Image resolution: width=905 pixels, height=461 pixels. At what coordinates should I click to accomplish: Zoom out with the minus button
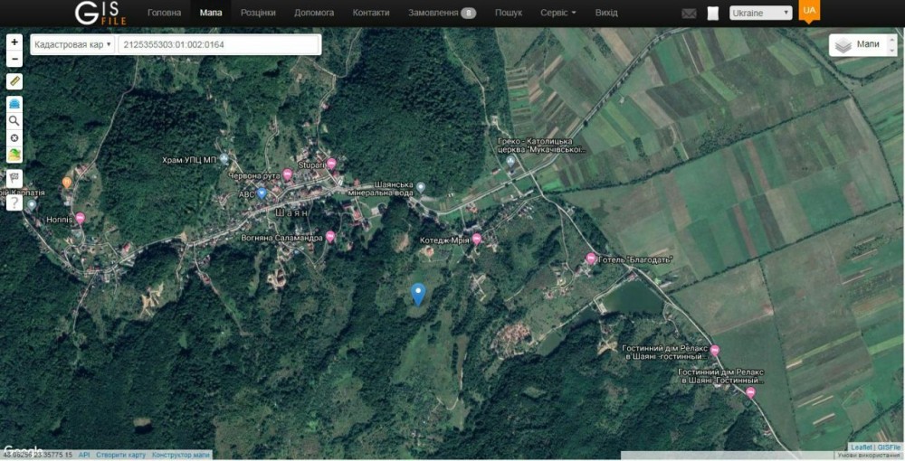[14, 59]
